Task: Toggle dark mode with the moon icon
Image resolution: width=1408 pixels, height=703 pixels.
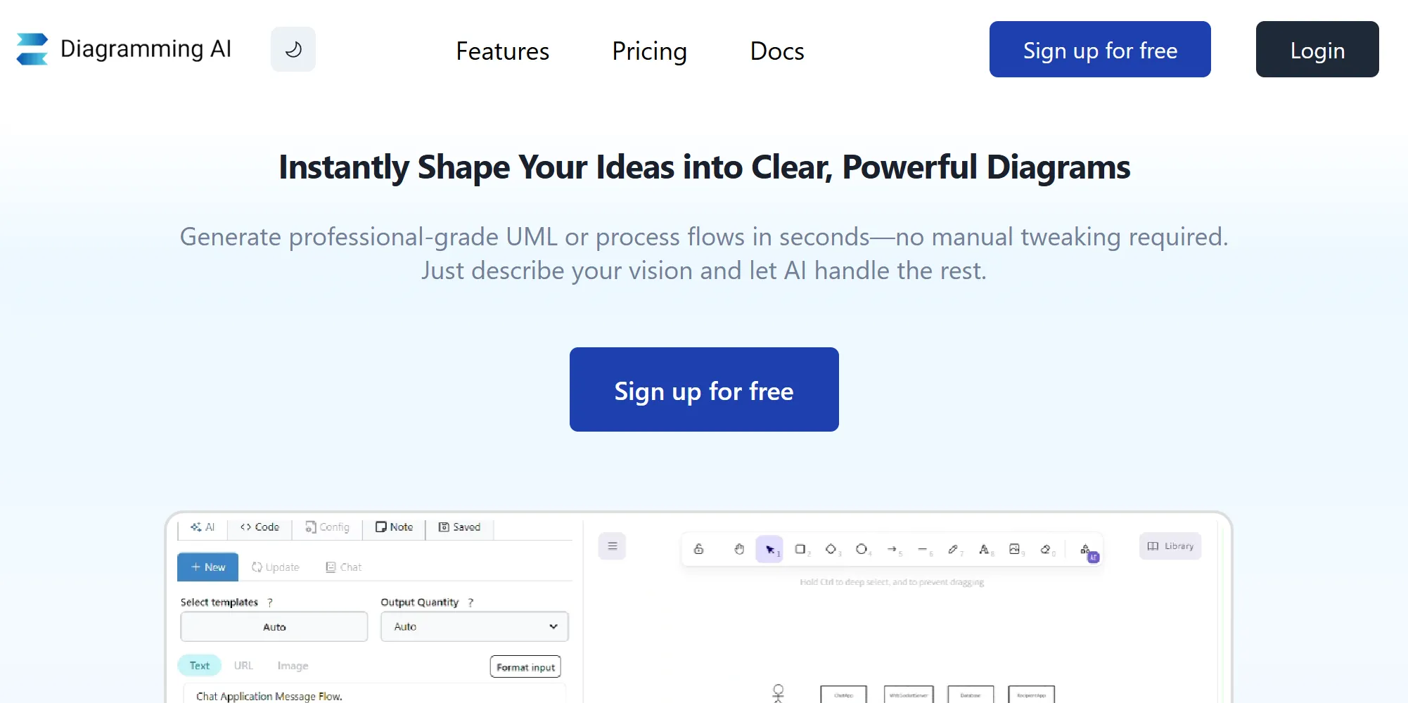Action: pyautogui.click(x=293, y=49)
